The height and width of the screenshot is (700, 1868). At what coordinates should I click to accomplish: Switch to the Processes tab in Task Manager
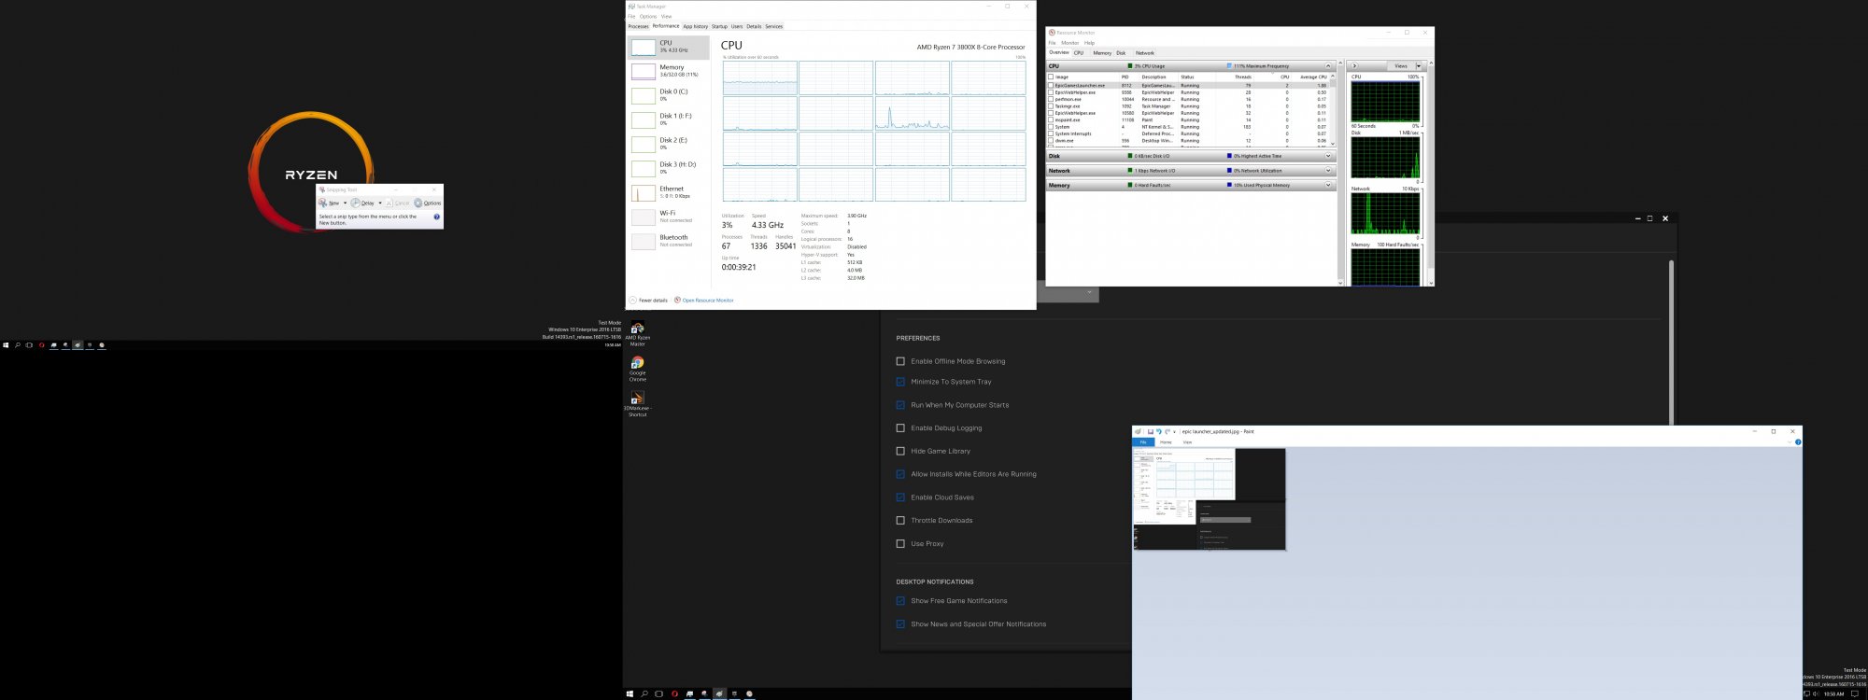[638, 26]
